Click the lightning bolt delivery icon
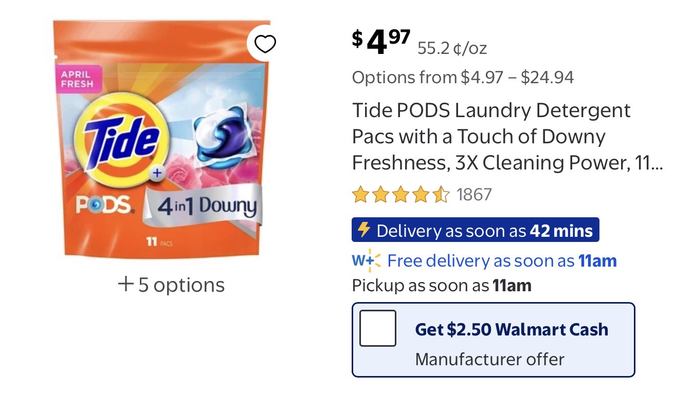The image size is (674, 394). pyautogui.click(x=363, y=230)
